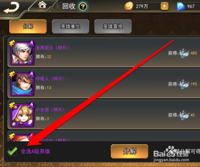
Task: Click the 全选A级英雄 label text
Action: coord(35,151)
